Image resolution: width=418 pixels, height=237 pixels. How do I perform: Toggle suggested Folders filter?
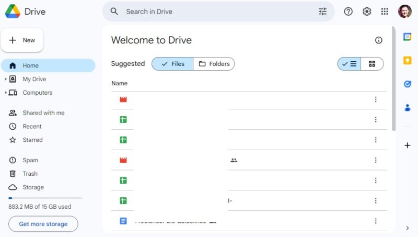(214, 64)
